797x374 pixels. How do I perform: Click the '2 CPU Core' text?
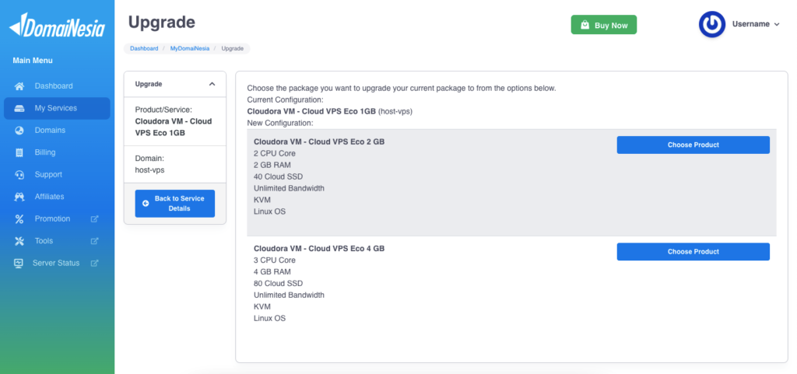[275, 153]
